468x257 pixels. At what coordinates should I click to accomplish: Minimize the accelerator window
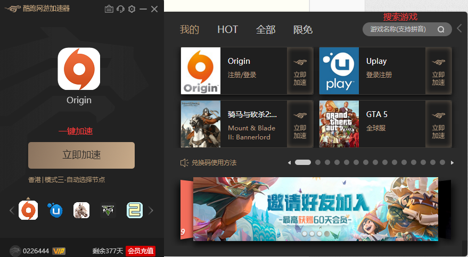click(x=143, y=9)
